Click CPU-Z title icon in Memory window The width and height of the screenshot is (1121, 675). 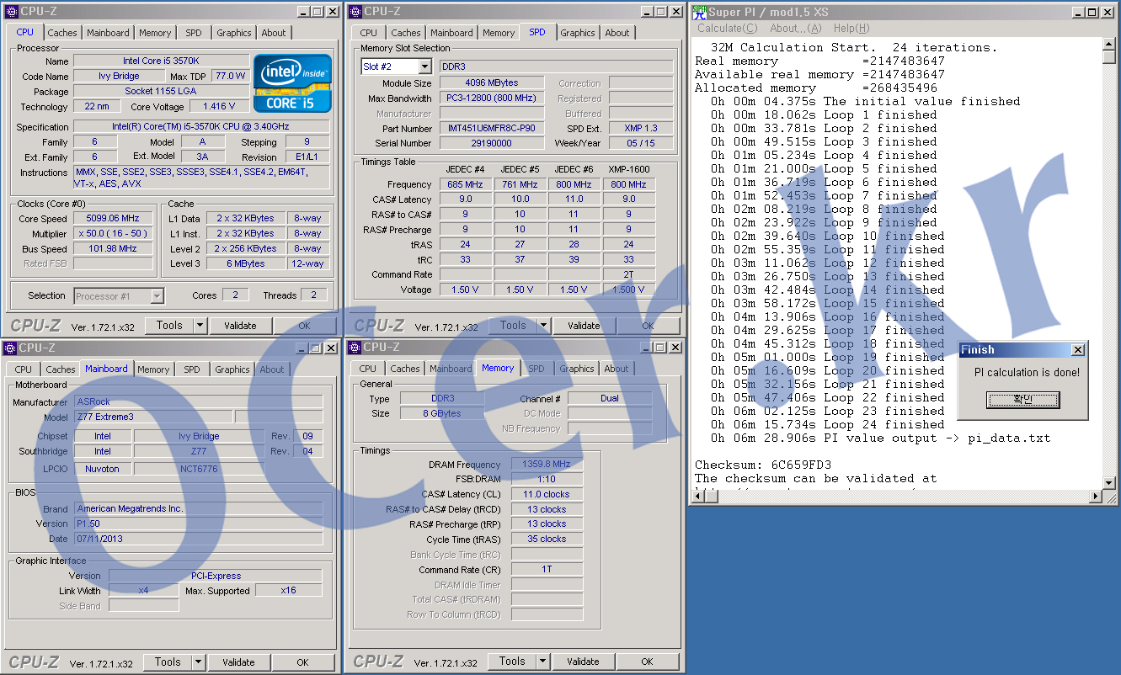[355, 348]
